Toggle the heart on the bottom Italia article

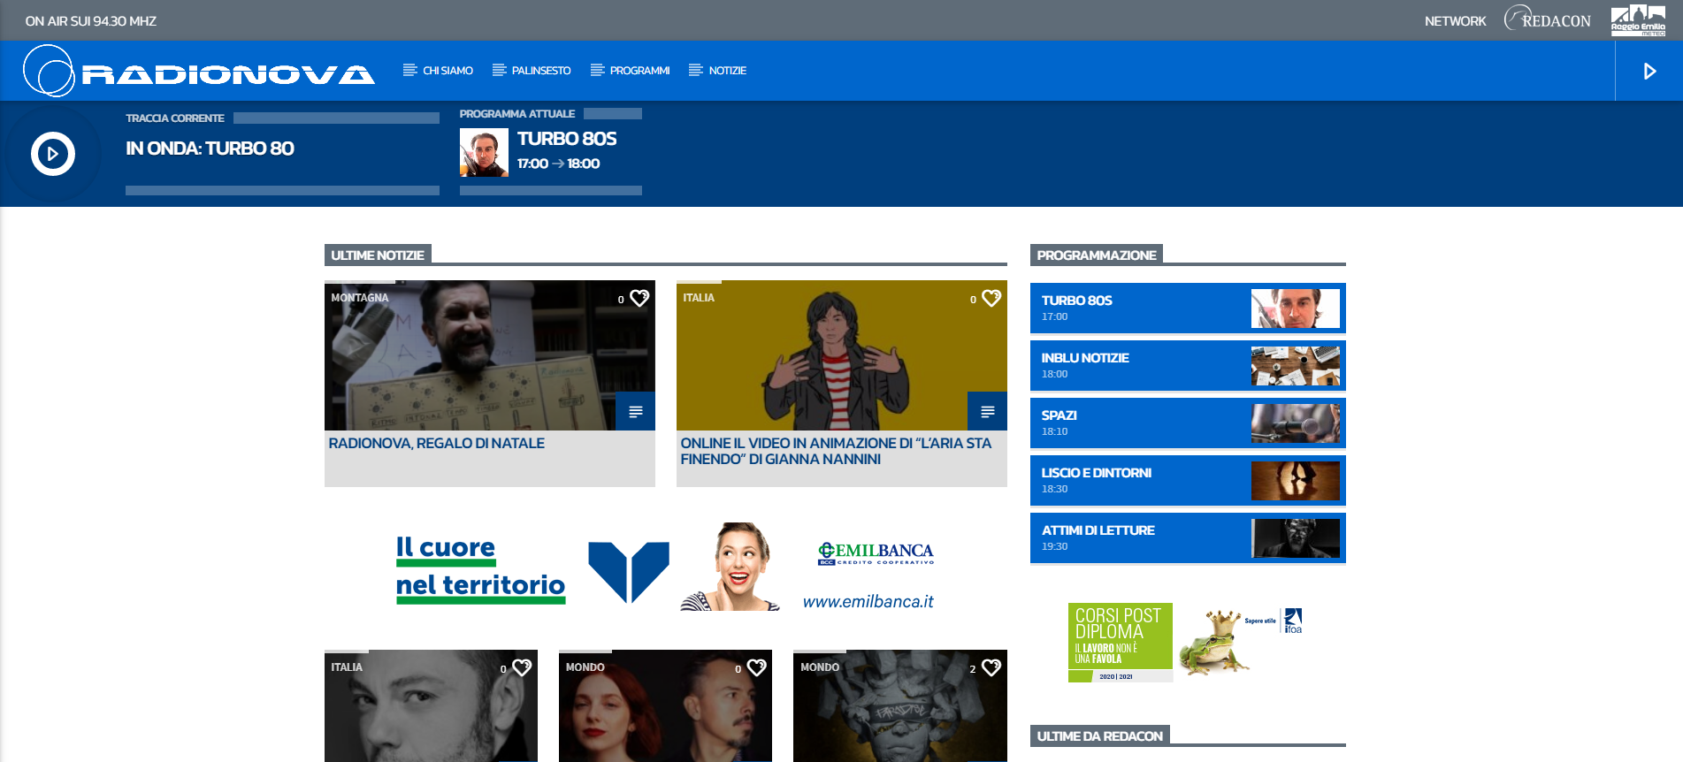tap(522, 667)
